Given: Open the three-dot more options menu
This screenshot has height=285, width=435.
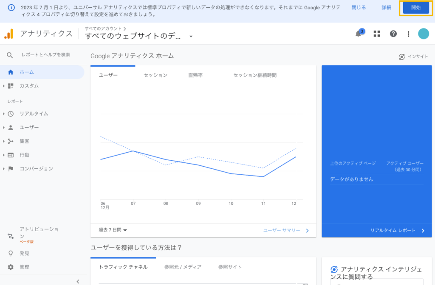Looking at the screenshot, I should tap(408, 34).
